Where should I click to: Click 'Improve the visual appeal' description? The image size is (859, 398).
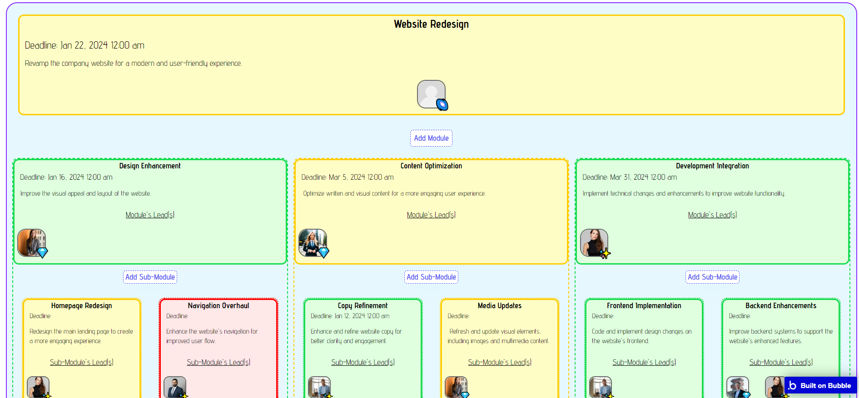pyautogui.click(x=85, y=194)
